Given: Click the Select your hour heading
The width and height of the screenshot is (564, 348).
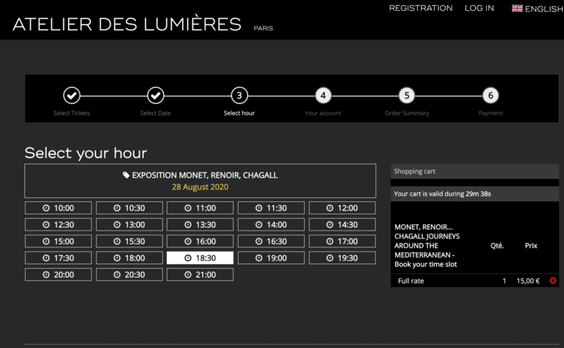Looking at the screenshot, I should (x=86, y=153).
